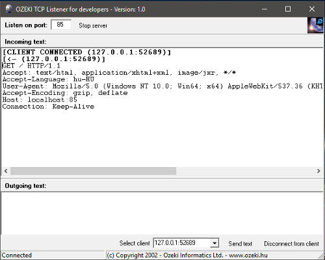Click inside the Outgoing text area
325x260 pixels.
pyautogui.click(x=162, y=213)
